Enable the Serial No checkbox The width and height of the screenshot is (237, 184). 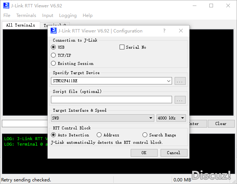122,47
